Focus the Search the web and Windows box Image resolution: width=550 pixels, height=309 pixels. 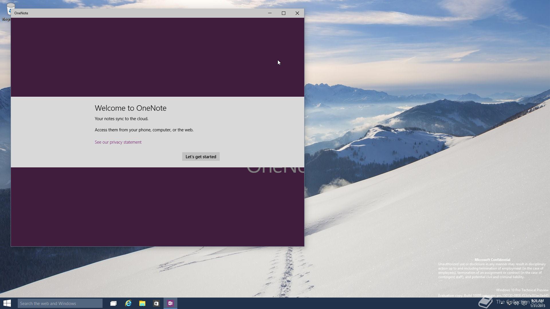(60, 303)
